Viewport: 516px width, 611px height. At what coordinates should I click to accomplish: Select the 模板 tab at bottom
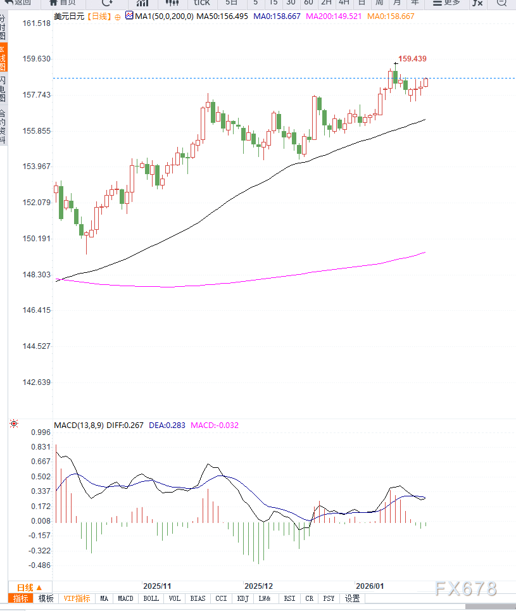pyautogui.click(x=46, y=598)
